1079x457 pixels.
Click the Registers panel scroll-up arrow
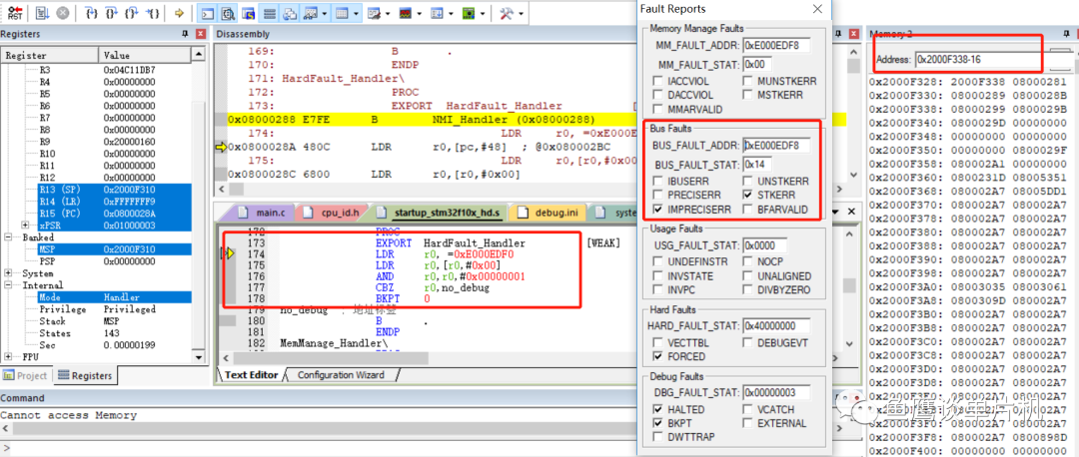click(199, 54)
